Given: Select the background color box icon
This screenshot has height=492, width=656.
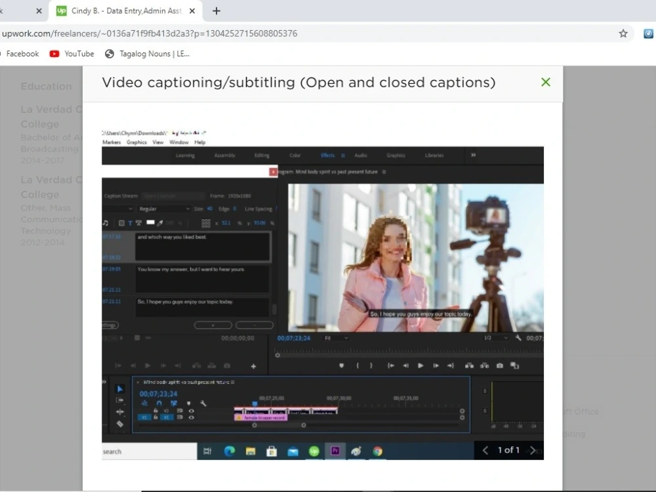Looking at the screenshot, I should (122, 223).
